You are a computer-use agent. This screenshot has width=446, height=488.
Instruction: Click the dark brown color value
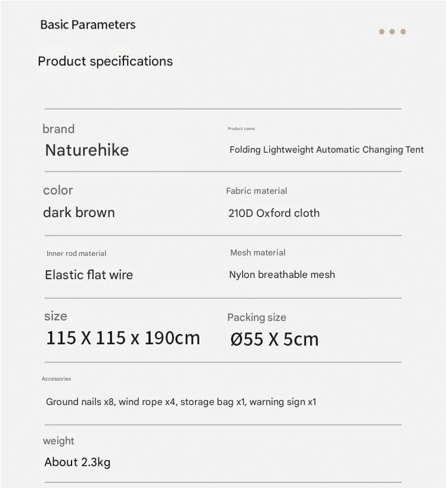79,212
